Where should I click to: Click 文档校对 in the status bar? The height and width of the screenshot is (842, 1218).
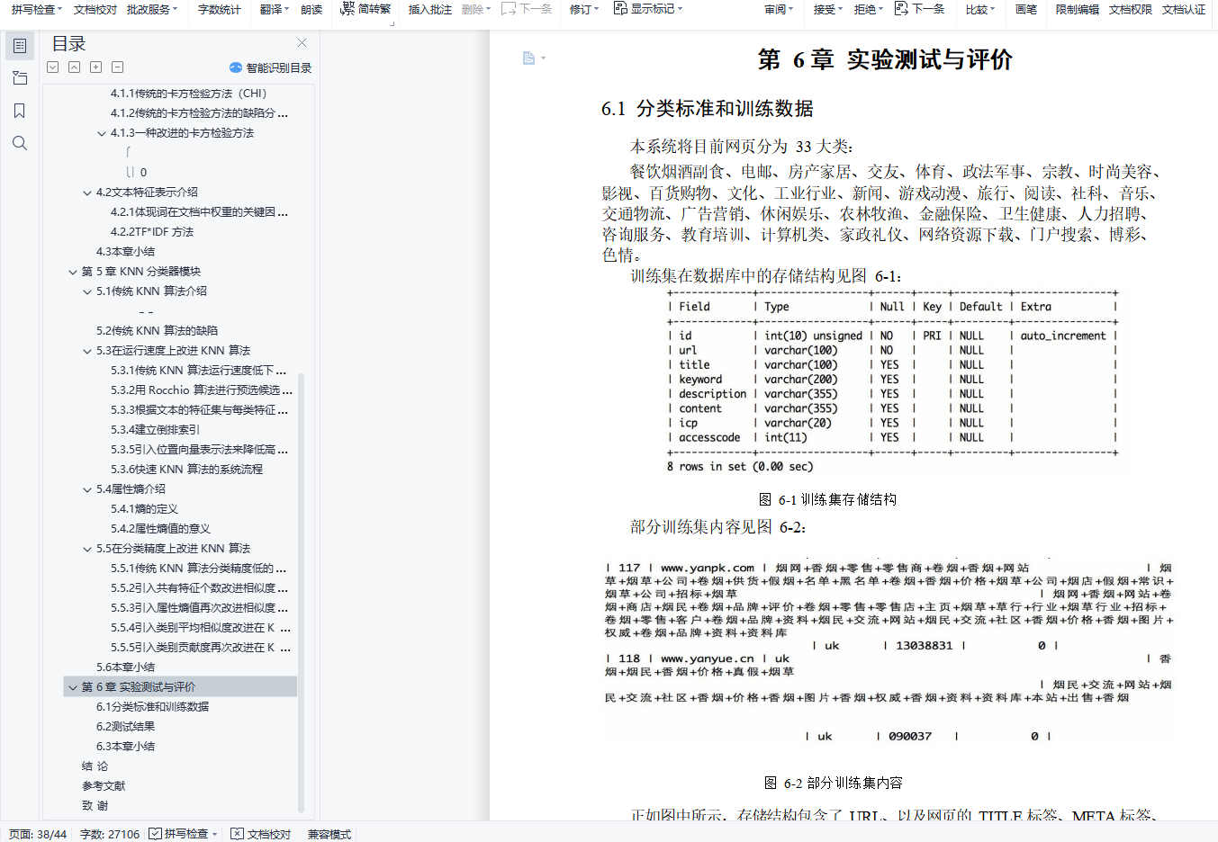(261, 834)
